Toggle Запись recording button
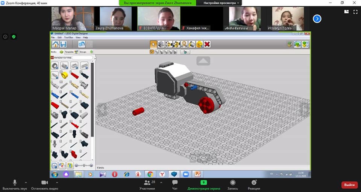Image resolution: width=361 pixels, height=192 pixels. tap(233, 184)
